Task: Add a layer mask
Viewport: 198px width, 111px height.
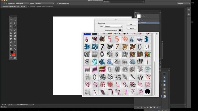Action: 144,107
